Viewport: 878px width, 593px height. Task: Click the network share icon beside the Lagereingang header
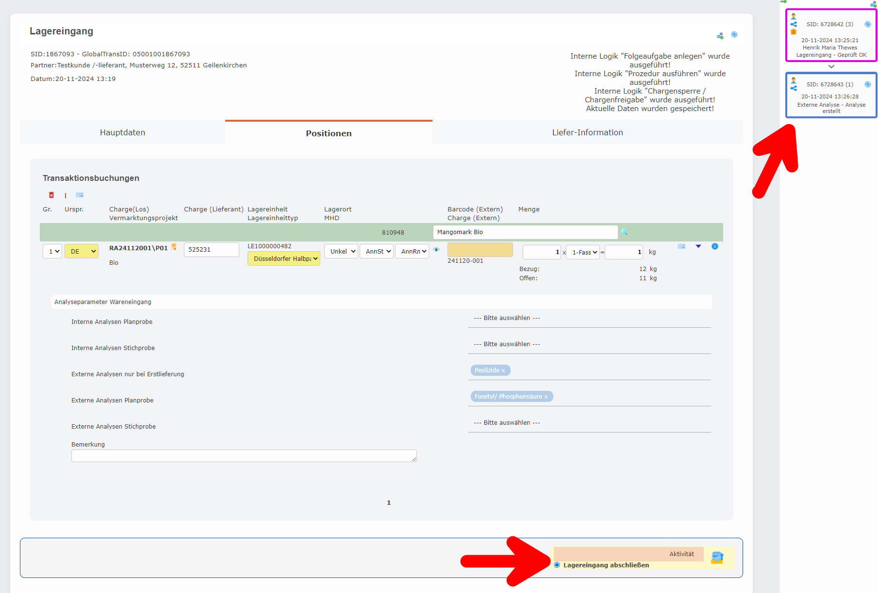click(x=720, y=35)
